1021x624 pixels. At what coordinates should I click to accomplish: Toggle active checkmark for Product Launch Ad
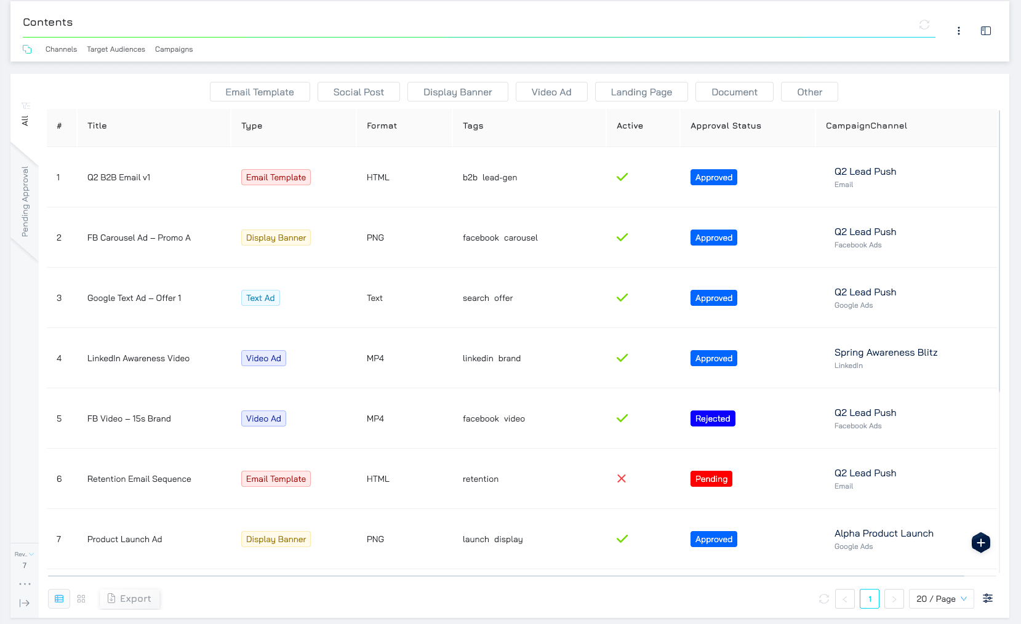point(622,539)
